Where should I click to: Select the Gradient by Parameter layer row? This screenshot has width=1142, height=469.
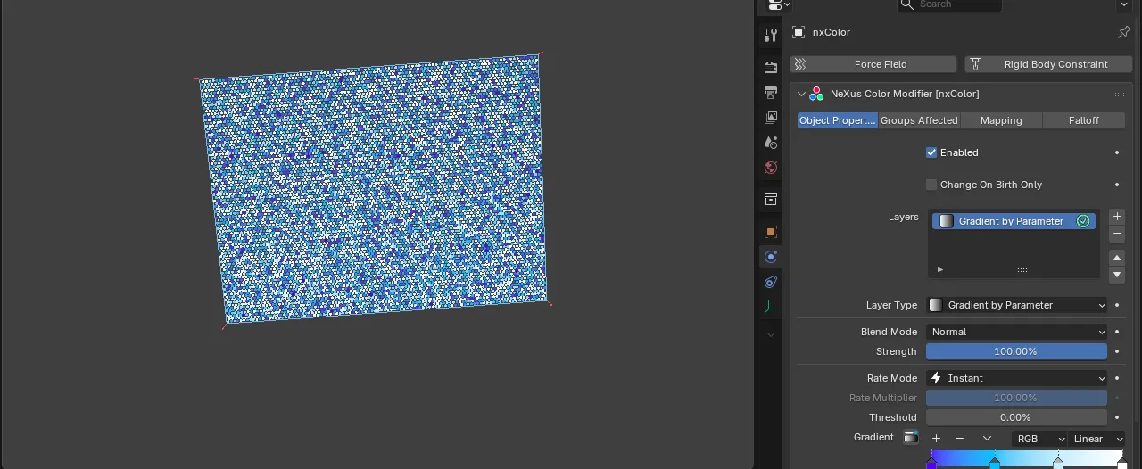click(x=1014, y=221)
